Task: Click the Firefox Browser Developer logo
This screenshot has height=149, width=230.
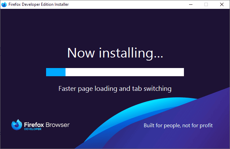Action: [41, 125]
